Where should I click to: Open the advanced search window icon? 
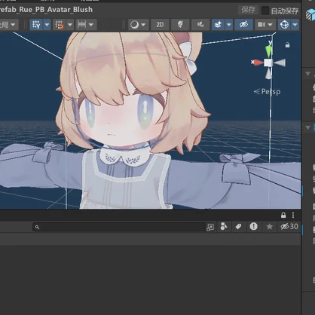(x=210, y=227)
